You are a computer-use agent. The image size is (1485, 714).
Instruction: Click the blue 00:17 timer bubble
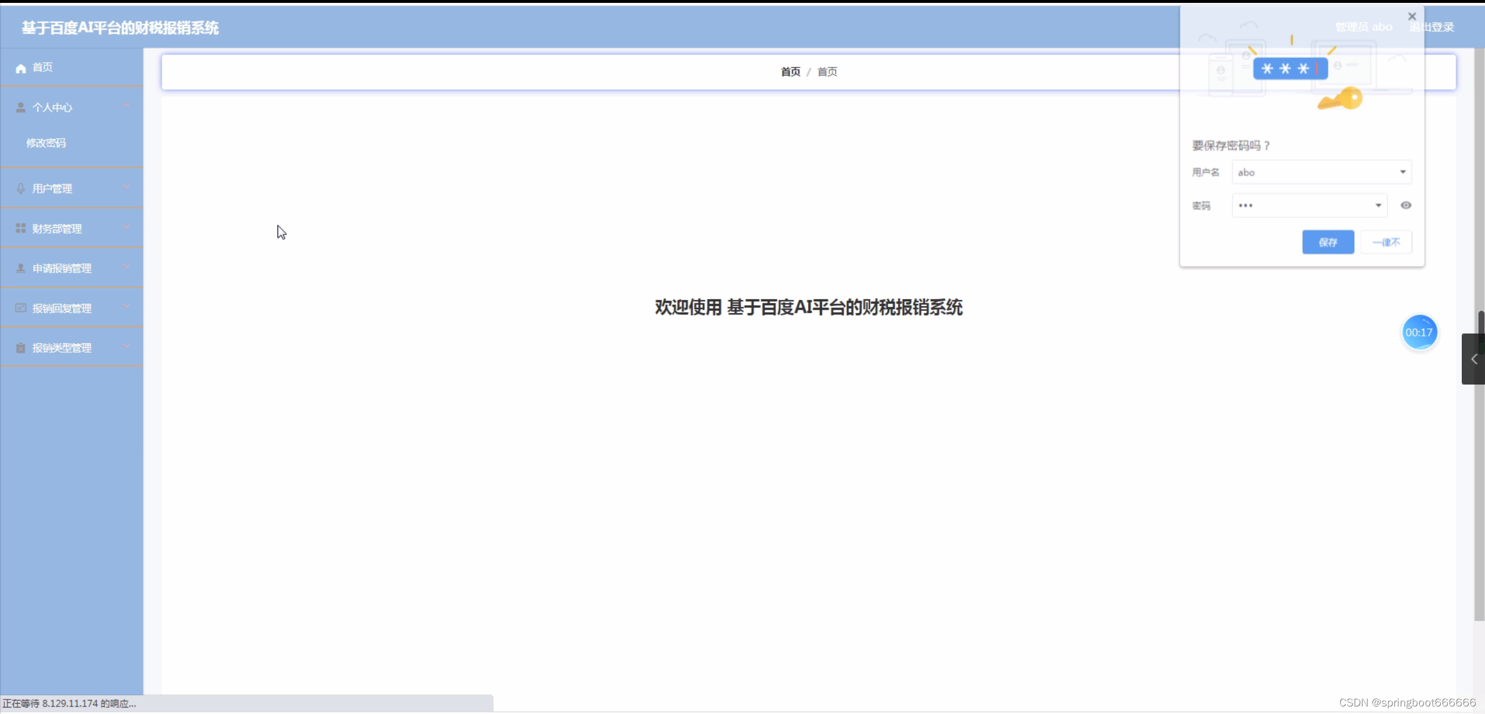click(x=1419, y=332)
